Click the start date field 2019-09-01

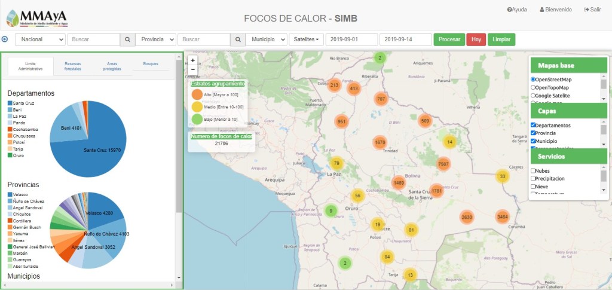pos(351,39)
